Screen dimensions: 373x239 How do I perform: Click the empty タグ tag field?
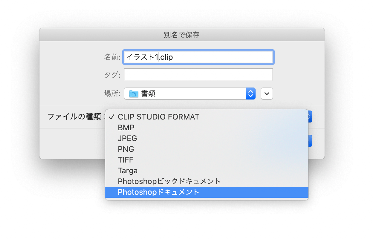[198, 74]
